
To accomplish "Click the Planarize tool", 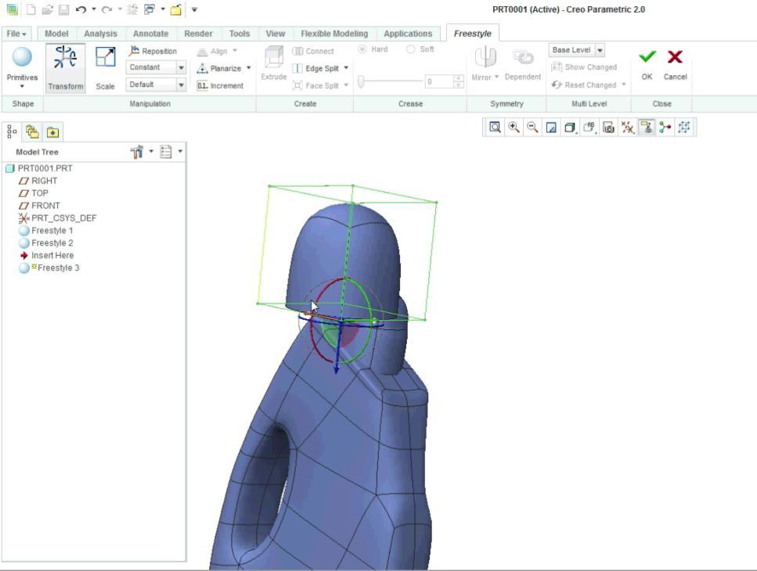I will pyautogui.click(x=220, y=69).
